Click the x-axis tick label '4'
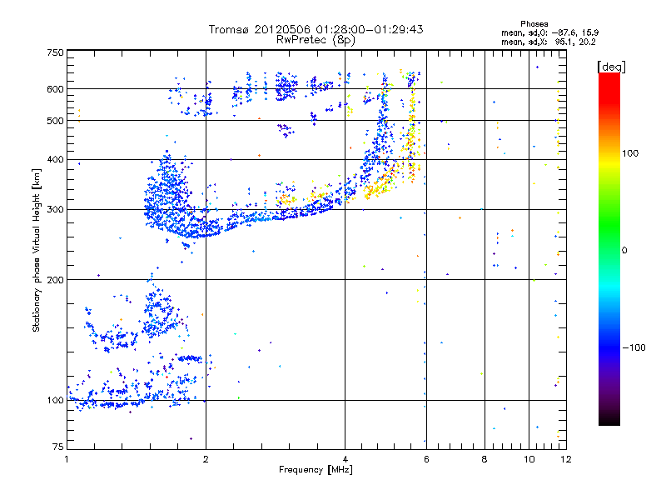 coord(345,459)
